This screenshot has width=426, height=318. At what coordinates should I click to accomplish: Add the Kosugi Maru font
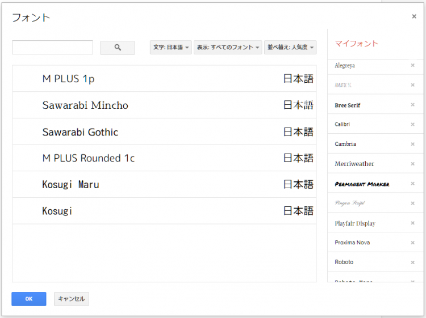click(x=164, y=184)
